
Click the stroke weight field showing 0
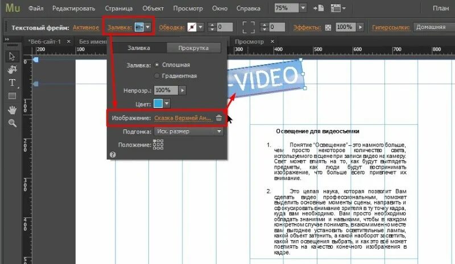[225, 27]
